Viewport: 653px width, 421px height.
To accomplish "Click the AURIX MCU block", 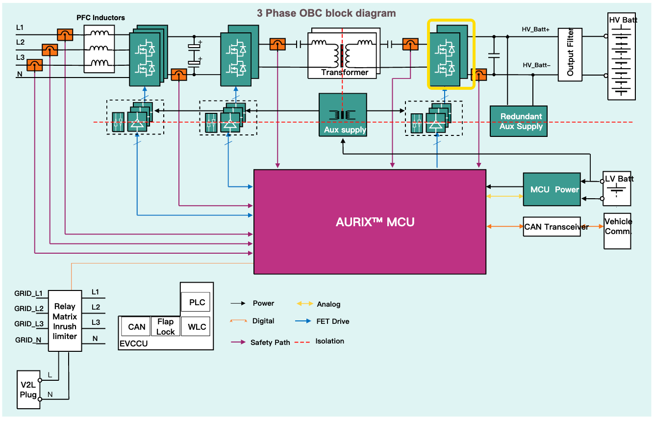I will [x=369, y=222].
